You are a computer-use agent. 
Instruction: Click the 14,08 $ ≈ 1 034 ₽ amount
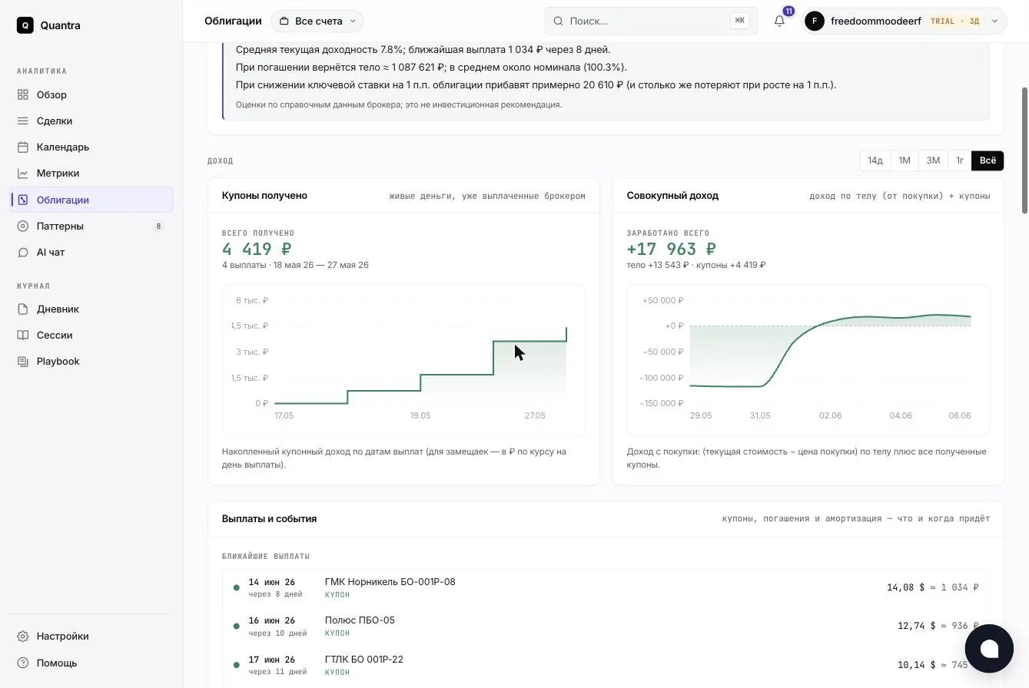tap(932, 587)
